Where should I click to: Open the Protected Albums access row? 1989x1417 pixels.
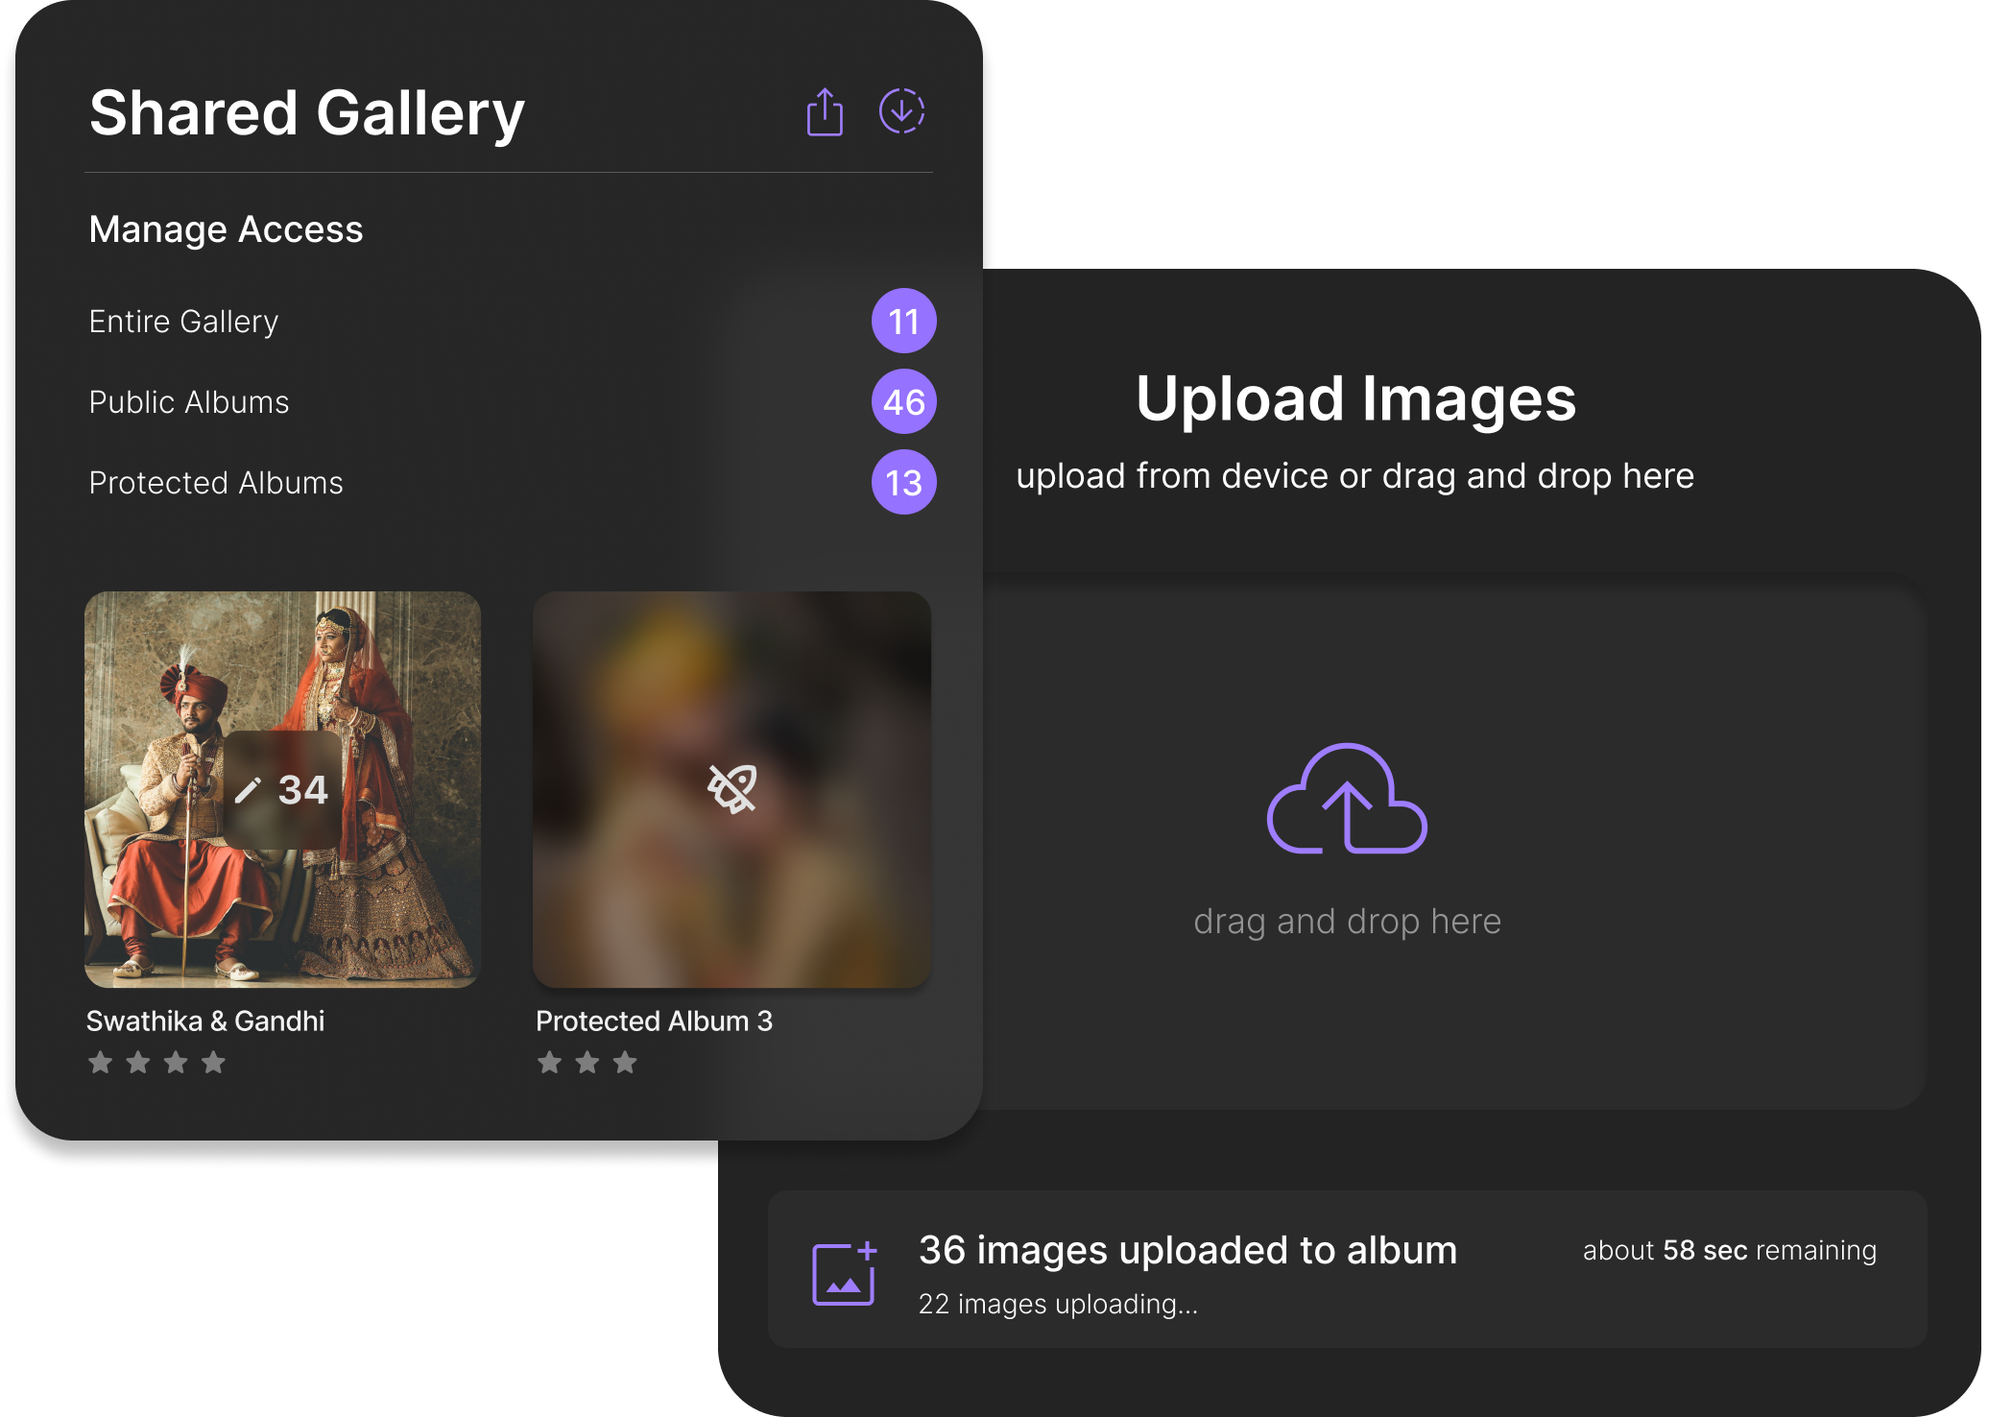click(x=512, y=482)
